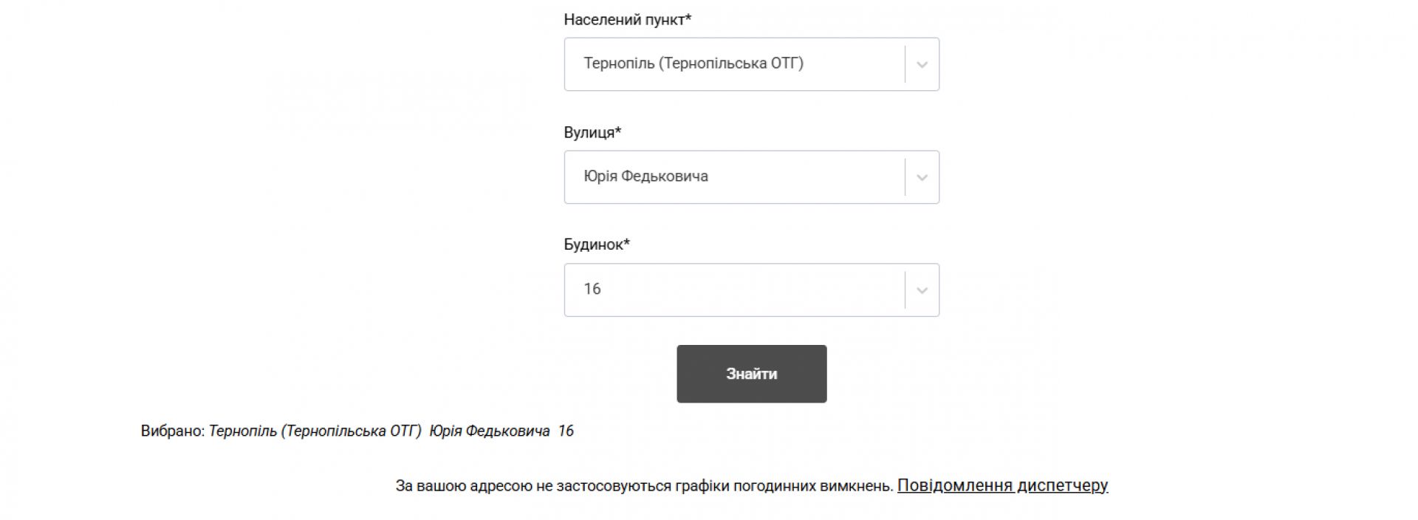Image resolution: width=1418 pixels, height=520 pixels.
Task: Click the Будинок field label
Action: [x=593, y=244]
